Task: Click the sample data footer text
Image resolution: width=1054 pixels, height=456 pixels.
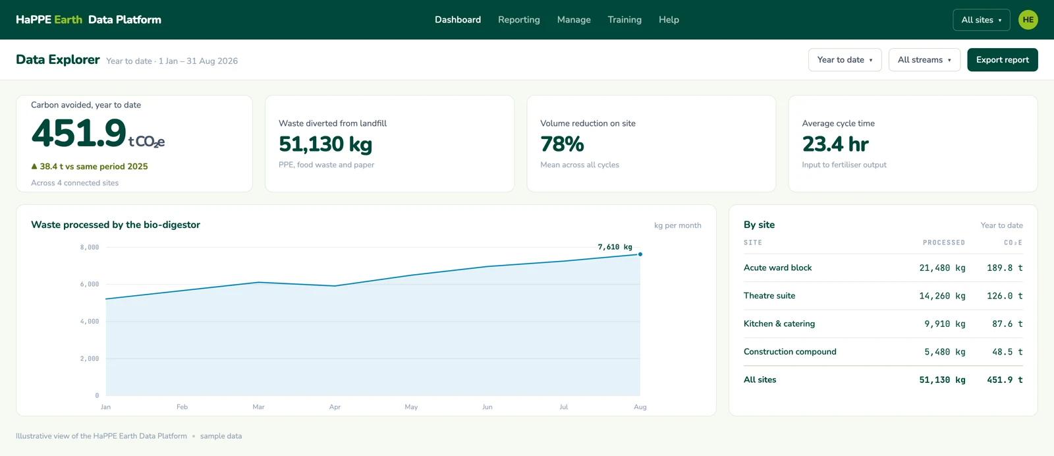Action: [x=221, y=436]
